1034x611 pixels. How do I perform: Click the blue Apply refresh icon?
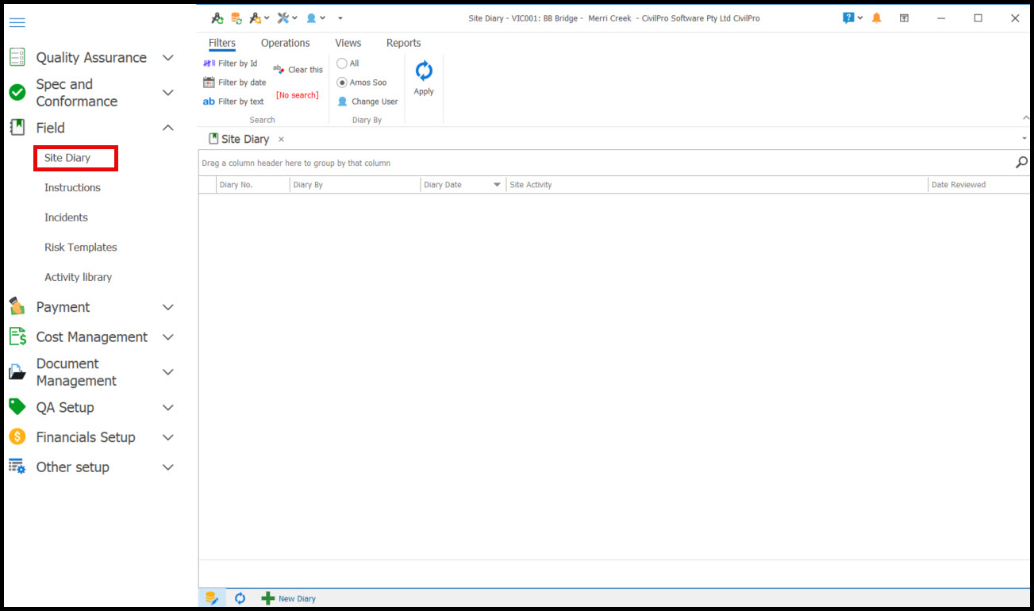424,71
